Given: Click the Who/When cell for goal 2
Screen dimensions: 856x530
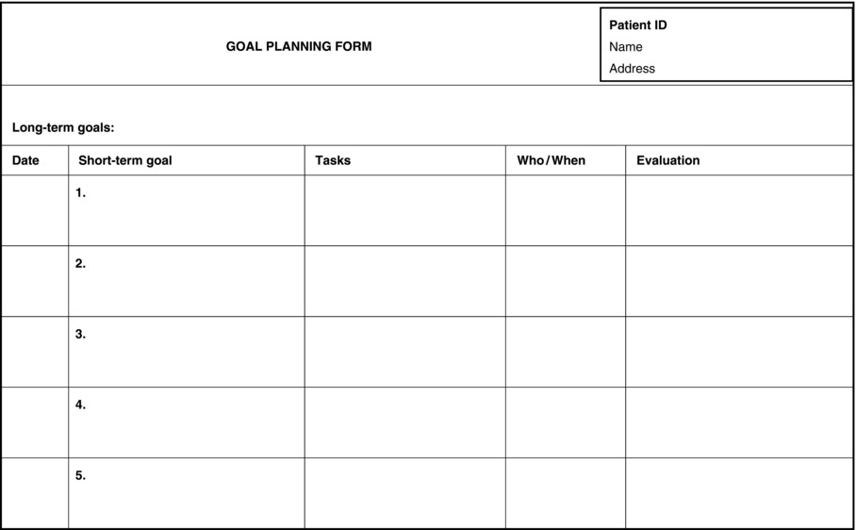Looking at the screenshot, I should (x=565, y=281).
